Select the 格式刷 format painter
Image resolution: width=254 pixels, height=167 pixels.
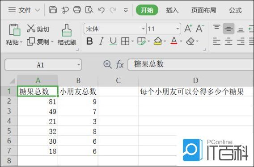click(67, 35)
